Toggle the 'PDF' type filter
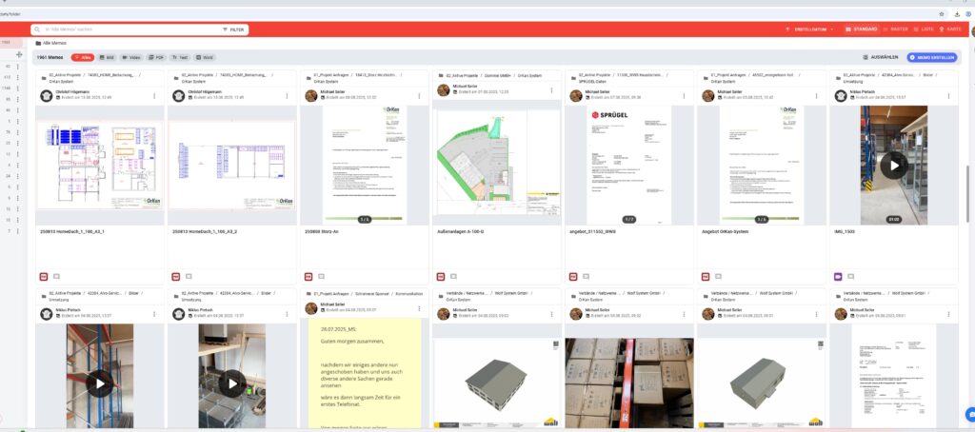The width and height of the screenshot is (975, 432). coord(157,57)
